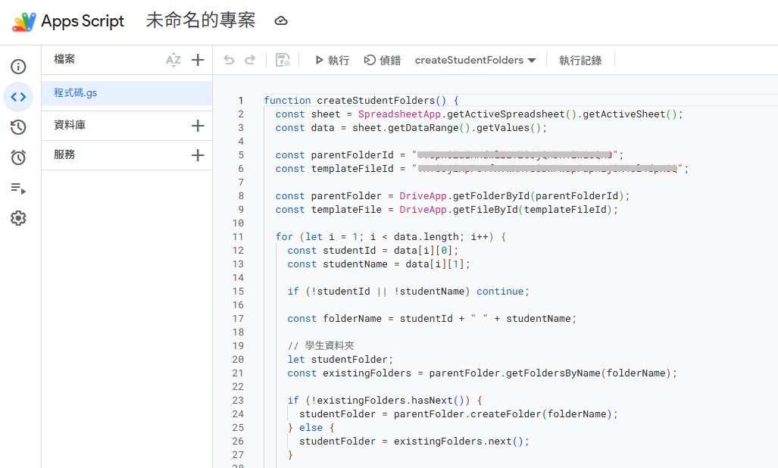This screenshot has height=468, width=778.
Task: Click the redo arrow in toolbar
Action: pos(249,60)
